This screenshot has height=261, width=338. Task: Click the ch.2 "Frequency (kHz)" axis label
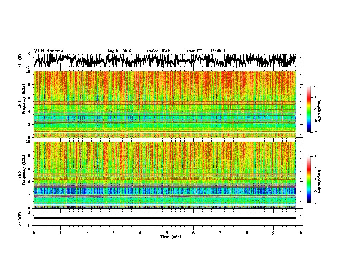23,170
